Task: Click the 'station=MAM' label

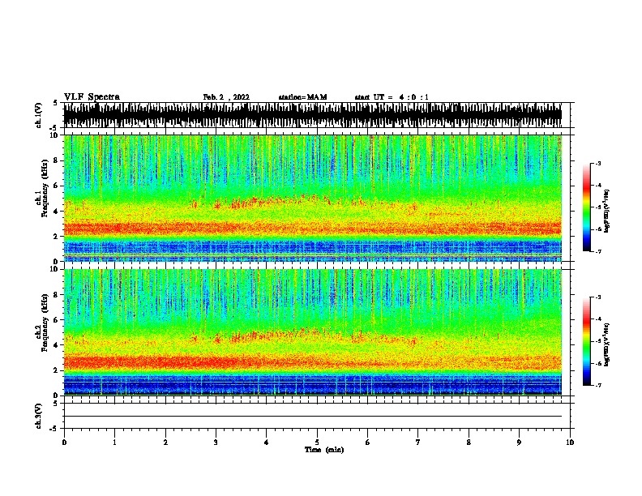Action: pyautogui.click(x=302, y=97)
